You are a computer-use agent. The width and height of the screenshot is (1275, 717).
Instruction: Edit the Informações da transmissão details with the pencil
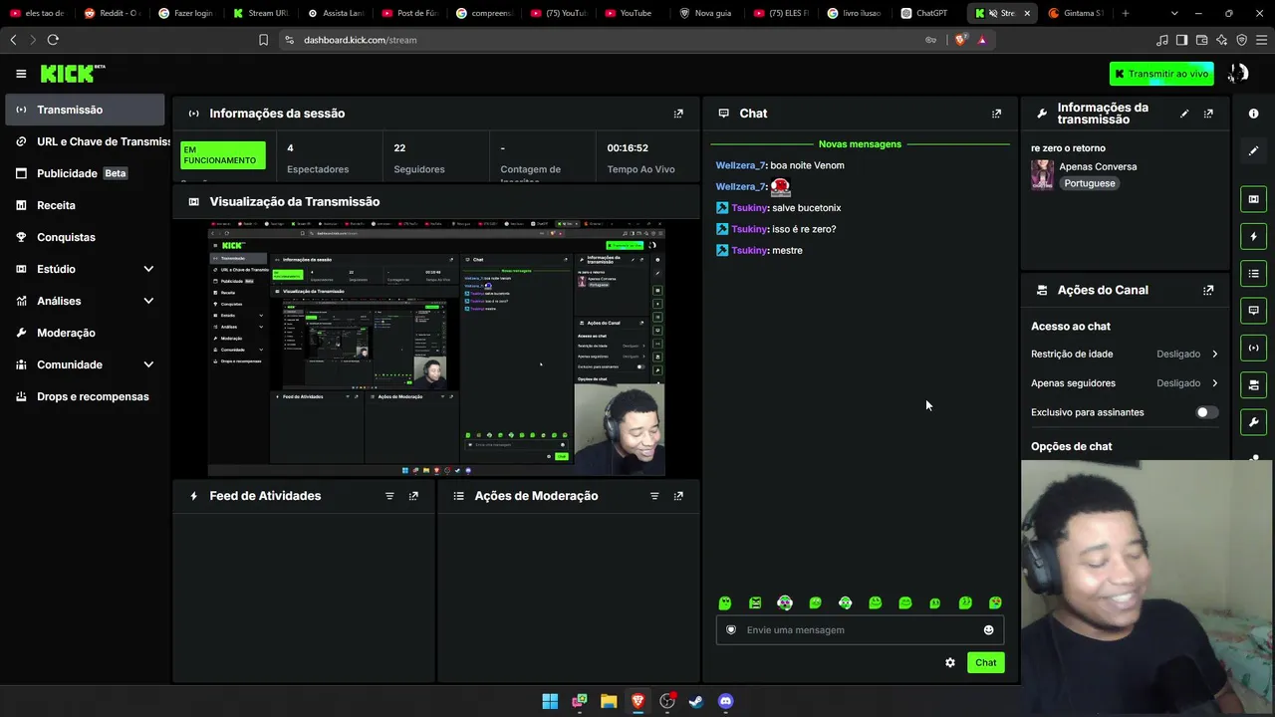(1184, 114)
